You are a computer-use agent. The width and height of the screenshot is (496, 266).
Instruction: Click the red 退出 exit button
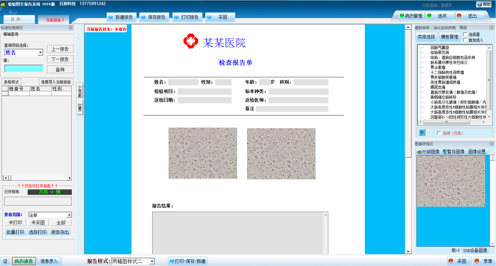(469, 16)
